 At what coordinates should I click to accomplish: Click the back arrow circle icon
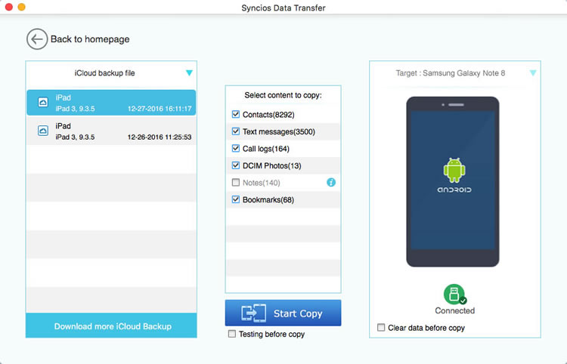pyautogui.click(x=37, y=39)
